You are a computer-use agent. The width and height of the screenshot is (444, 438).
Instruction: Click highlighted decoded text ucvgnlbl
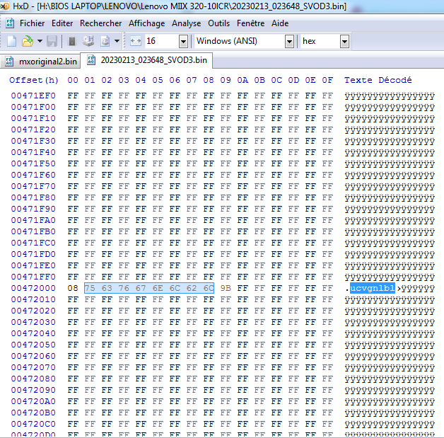pyautogui.click(x=373, y=288)
